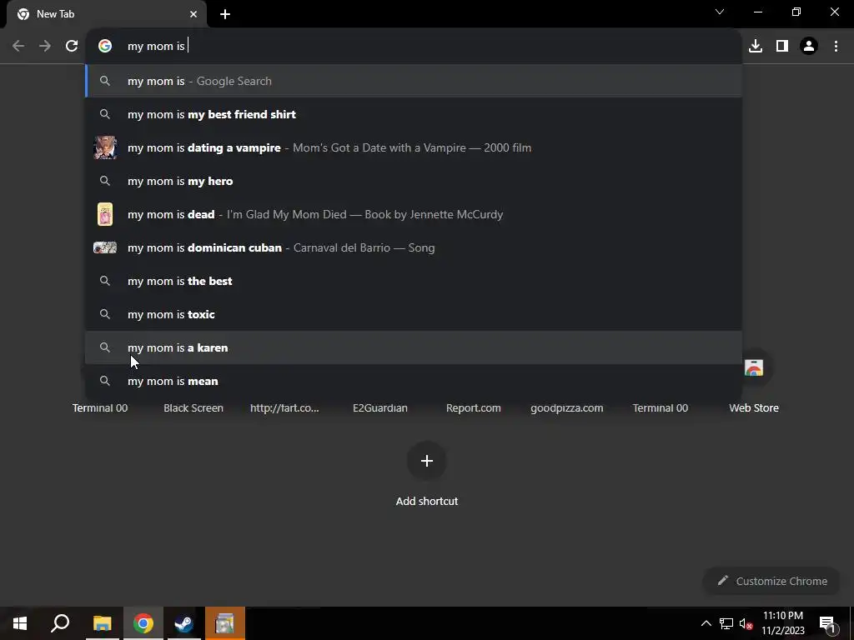Image resolution: width=854 pixels, height=640 pixels.
Task: Select 'my mom is my hero' suggestion
Action: pyautogui.click(x=414, y=181)
